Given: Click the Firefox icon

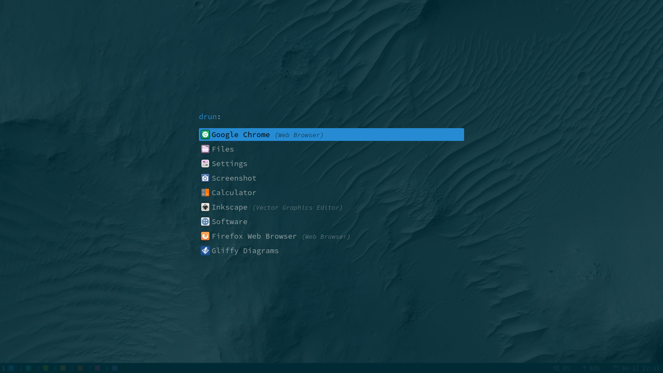Looking at the screenshot, I should click(x=205, y=236).
